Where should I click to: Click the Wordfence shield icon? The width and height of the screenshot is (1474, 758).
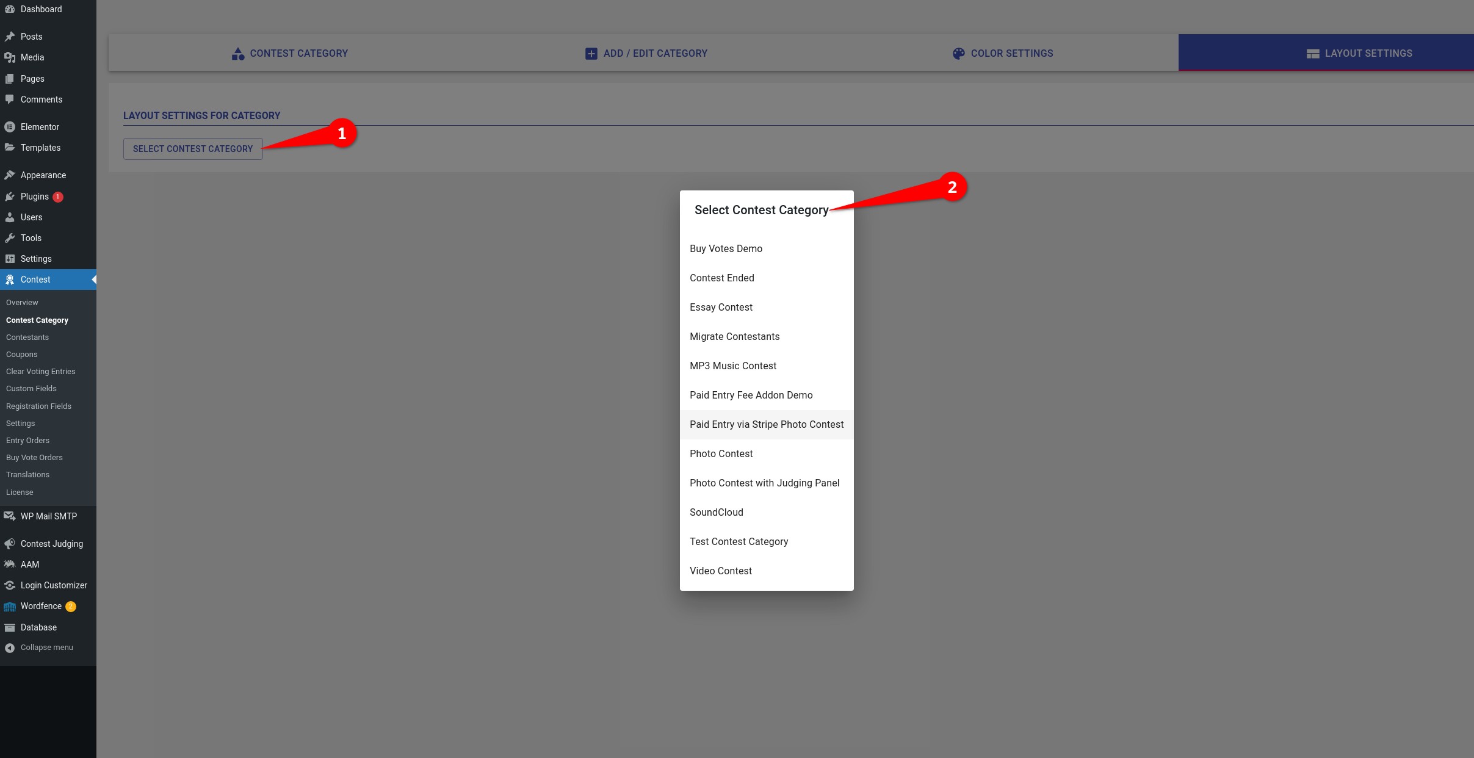tap(10, 607)
